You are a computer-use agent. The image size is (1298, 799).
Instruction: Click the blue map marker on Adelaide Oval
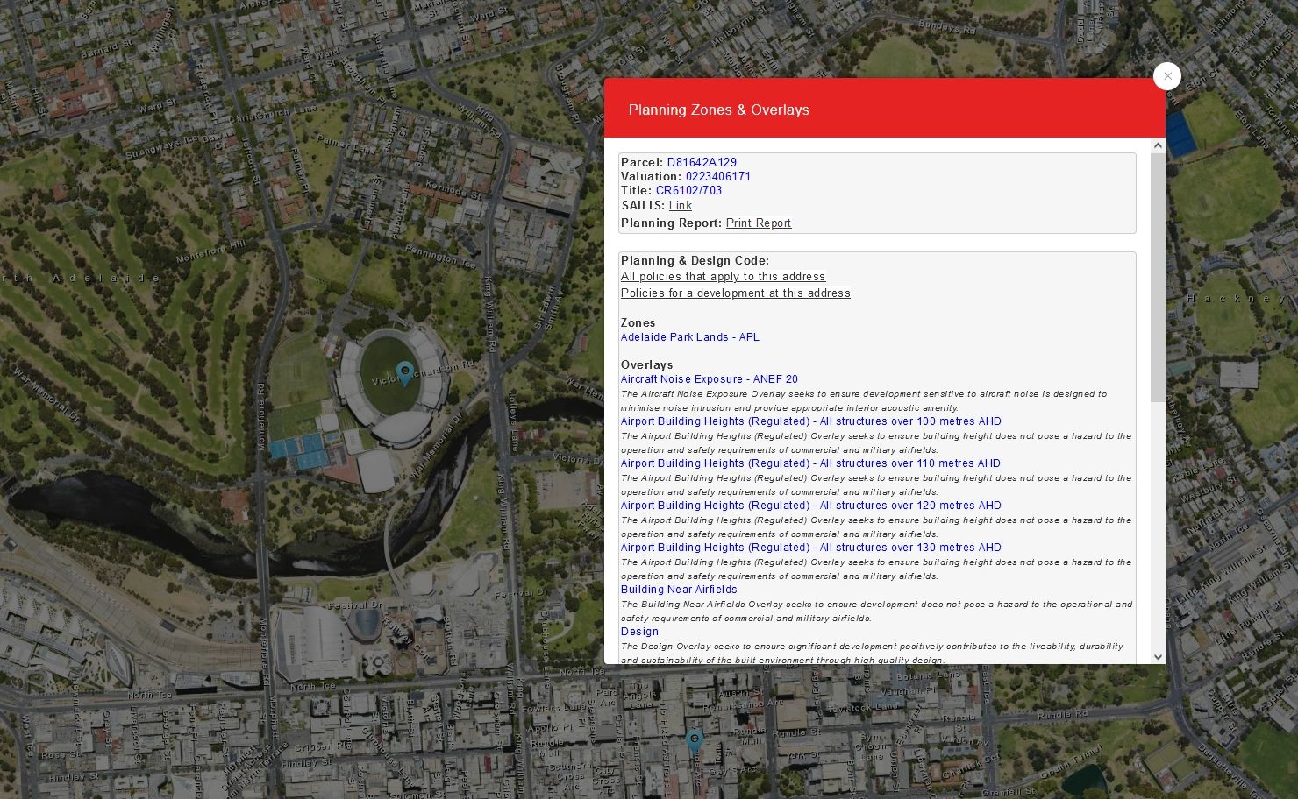click(x=404, y=371)
